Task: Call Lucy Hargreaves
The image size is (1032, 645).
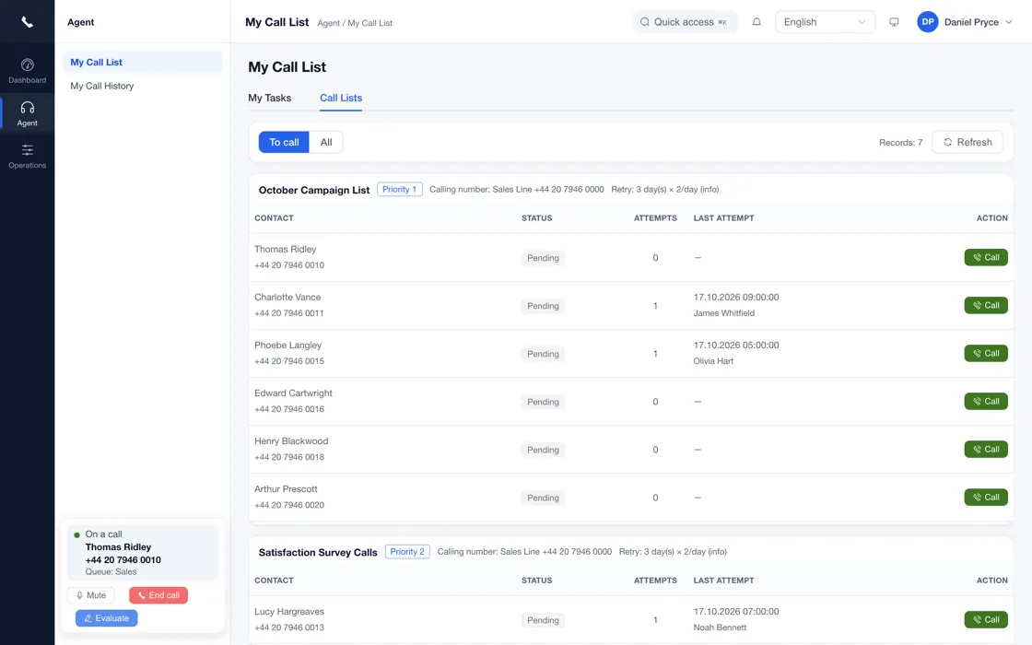Action: pyautogui.click(x=985, y=619)
